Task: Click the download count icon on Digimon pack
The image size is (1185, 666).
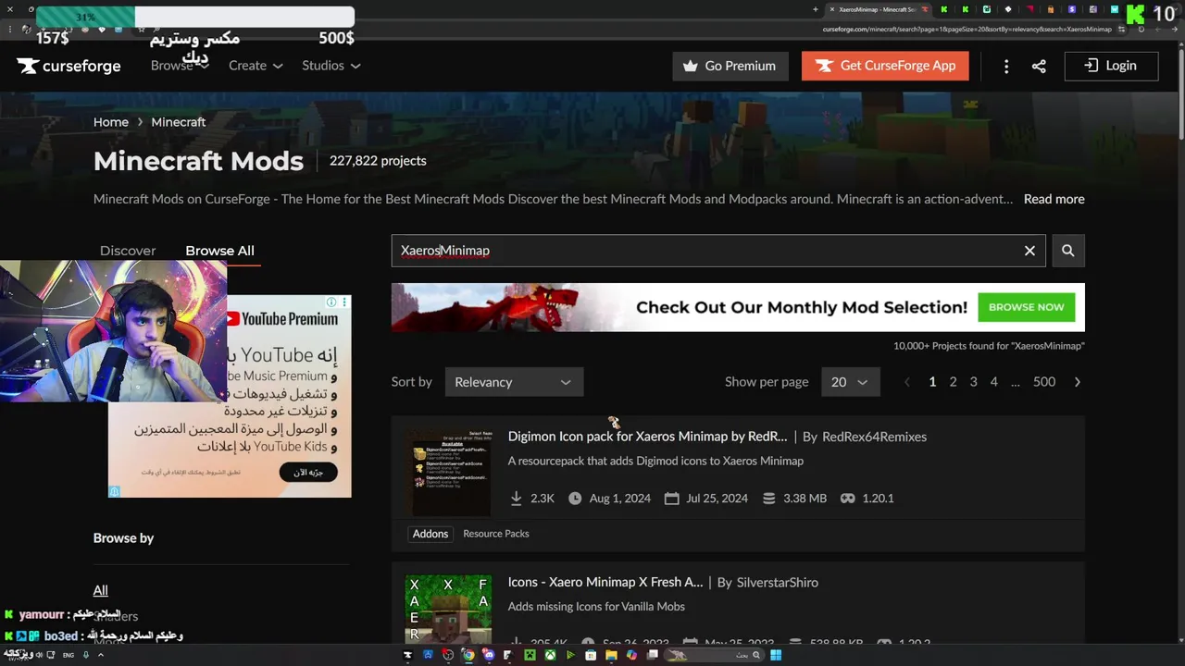Action: 516,499
